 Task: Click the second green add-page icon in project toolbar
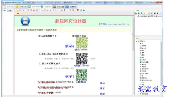point(142,13)
